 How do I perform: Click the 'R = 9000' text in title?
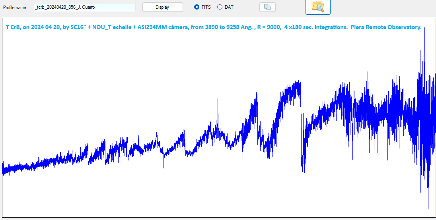[x=269, y=27]
